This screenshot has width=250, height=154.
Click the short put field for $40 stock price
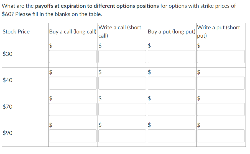click(221, 83)
